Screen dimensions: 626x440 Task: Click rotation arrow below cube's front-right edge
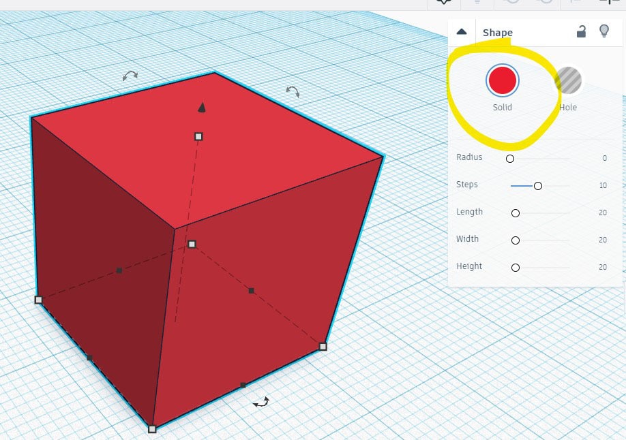point(260,403)
